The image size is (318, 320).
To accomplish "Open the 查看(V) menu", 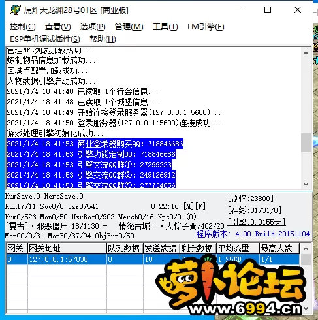I will click(57, 27).
